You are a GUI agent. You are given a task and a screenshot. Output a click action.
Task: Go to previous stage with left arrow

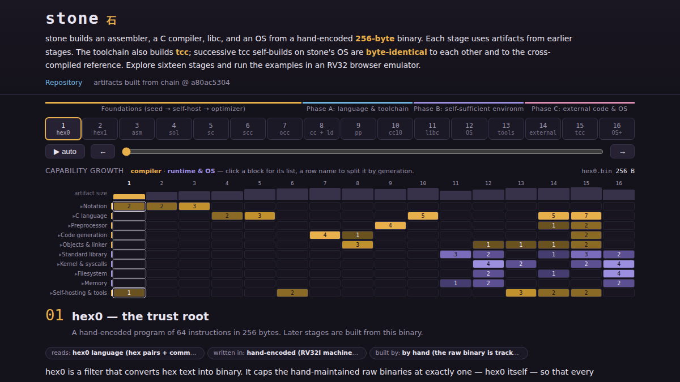point(103,152)
